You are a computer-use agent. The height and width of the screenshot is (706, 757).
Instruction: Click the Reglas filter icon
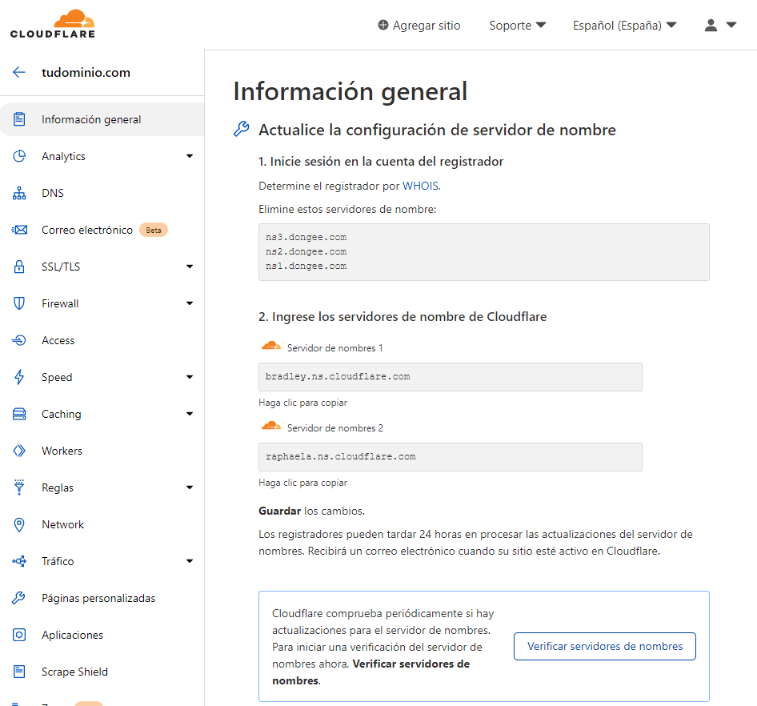[19, 487]
